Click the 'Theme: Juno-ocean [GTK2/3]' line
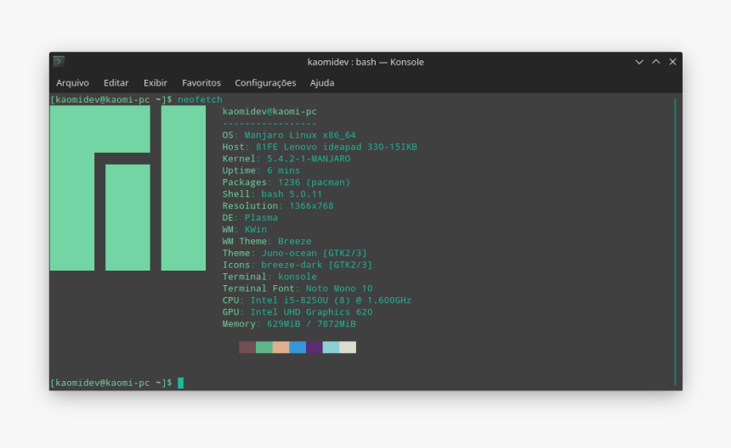731x448 pixels. click(295, 253)
